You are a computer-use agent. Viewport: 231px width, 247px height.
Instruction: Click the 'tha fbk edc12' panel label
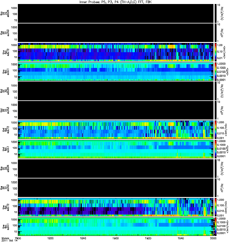(6, 52)
